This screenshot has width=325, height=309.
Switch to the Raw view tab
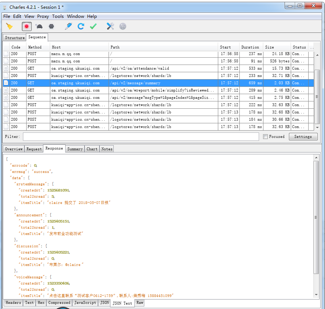tap(140, 302)
